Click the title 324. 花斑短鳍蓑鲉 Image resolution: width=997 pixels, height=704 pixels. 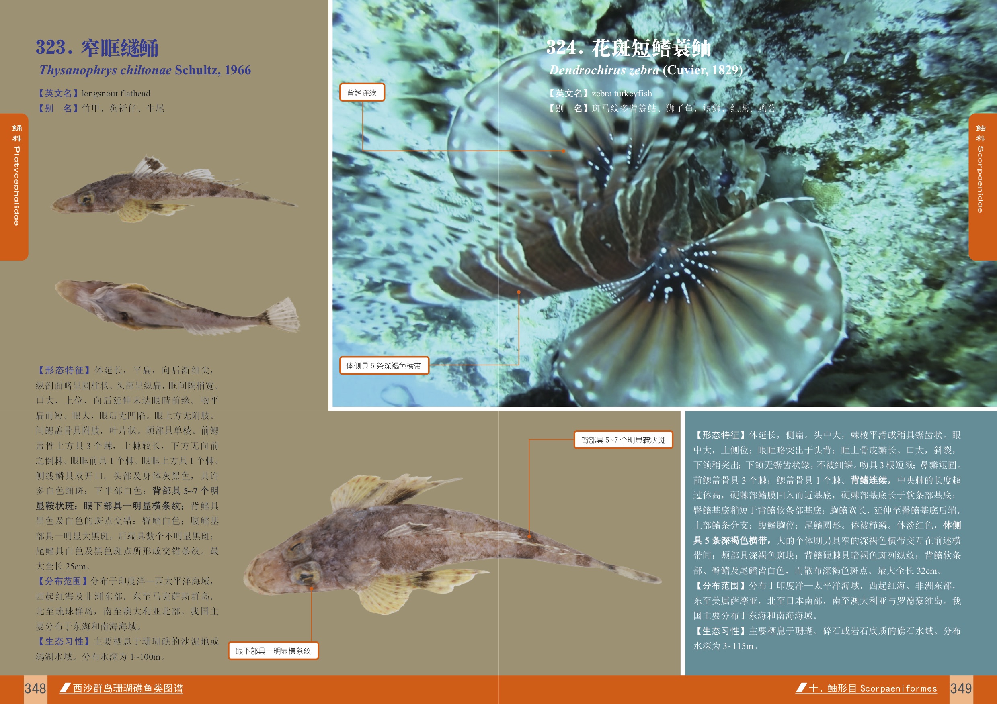(628, 48)
